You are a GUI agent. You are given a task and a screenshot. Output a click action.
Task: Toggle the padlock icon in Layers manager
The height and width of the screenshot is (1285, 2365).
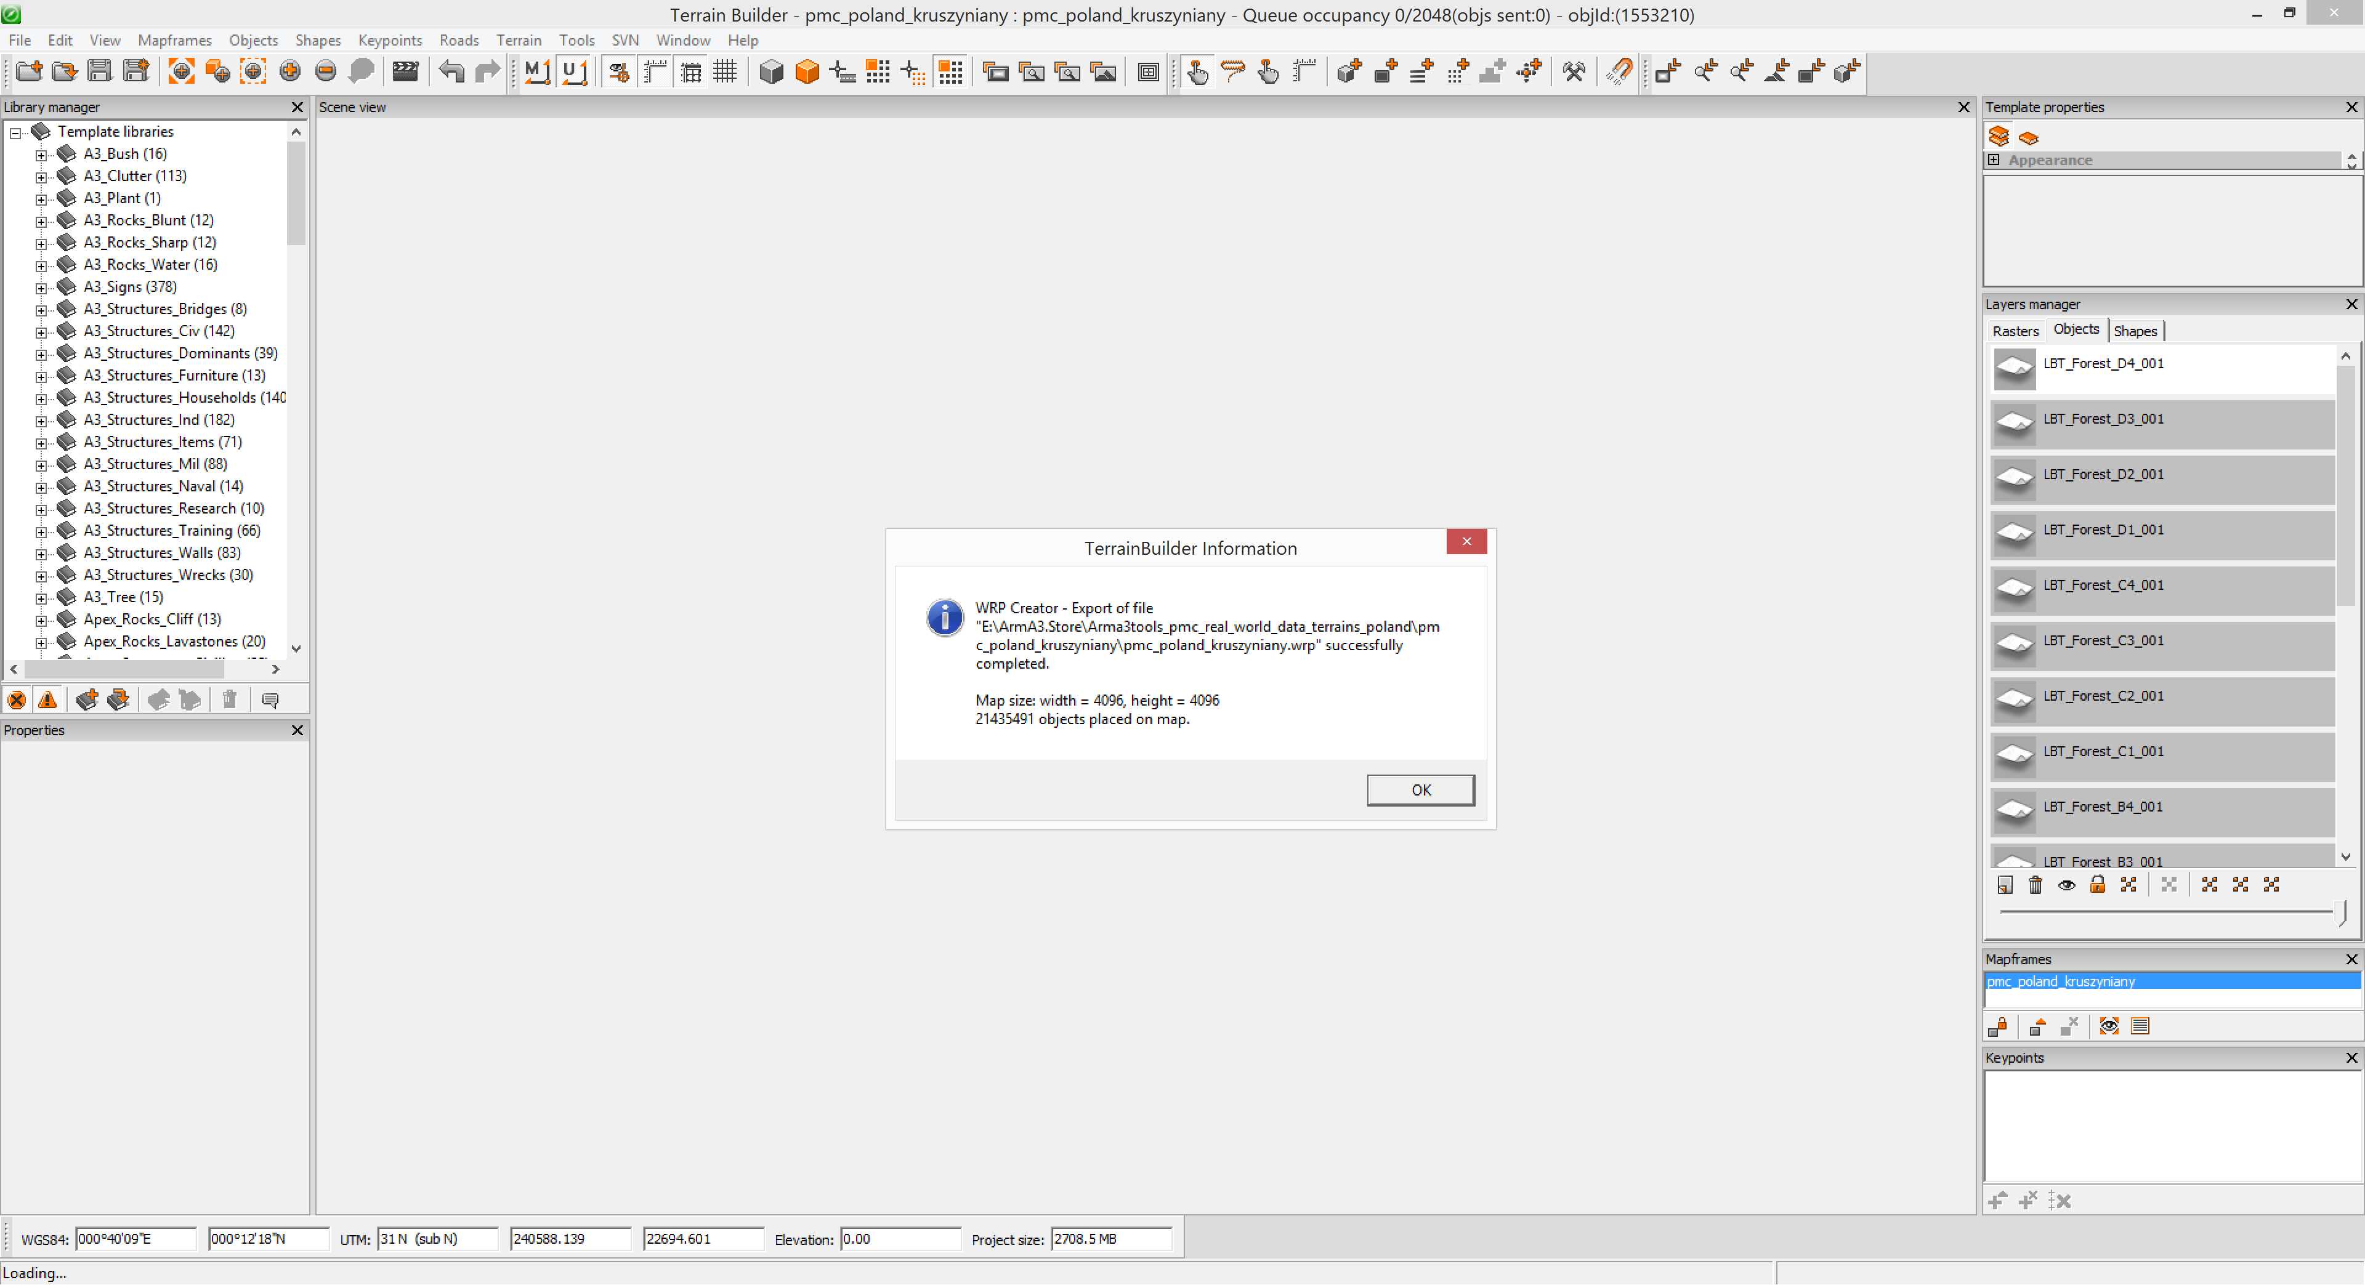tap(2098, 885)
